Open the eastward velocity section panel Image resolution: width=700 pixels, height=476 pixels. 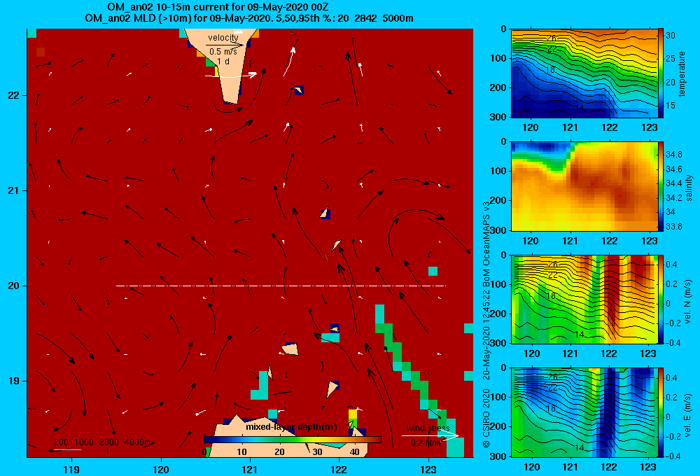[x=584, y=412]
